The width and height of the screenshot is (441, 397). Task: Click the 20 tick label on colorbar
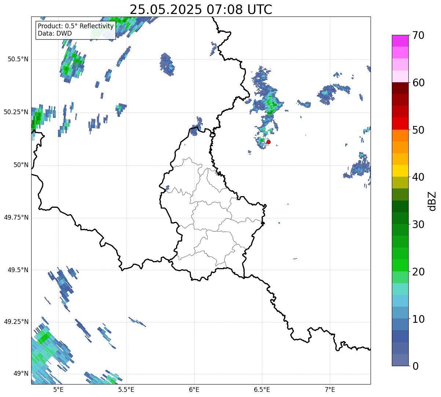418,272
